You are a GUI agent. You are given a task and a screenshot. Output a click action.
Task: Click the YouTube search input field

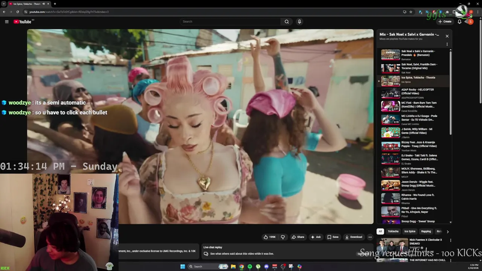[230, 21]
